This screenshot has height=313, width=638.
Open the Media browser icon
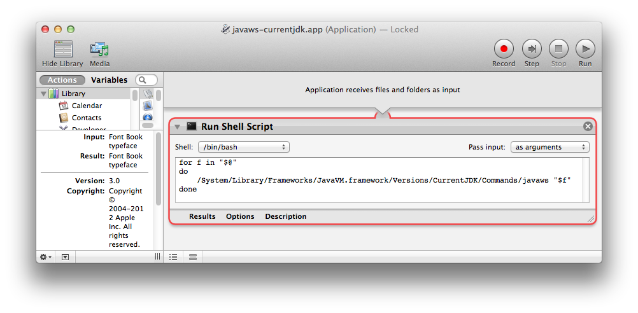click(100, 49)
